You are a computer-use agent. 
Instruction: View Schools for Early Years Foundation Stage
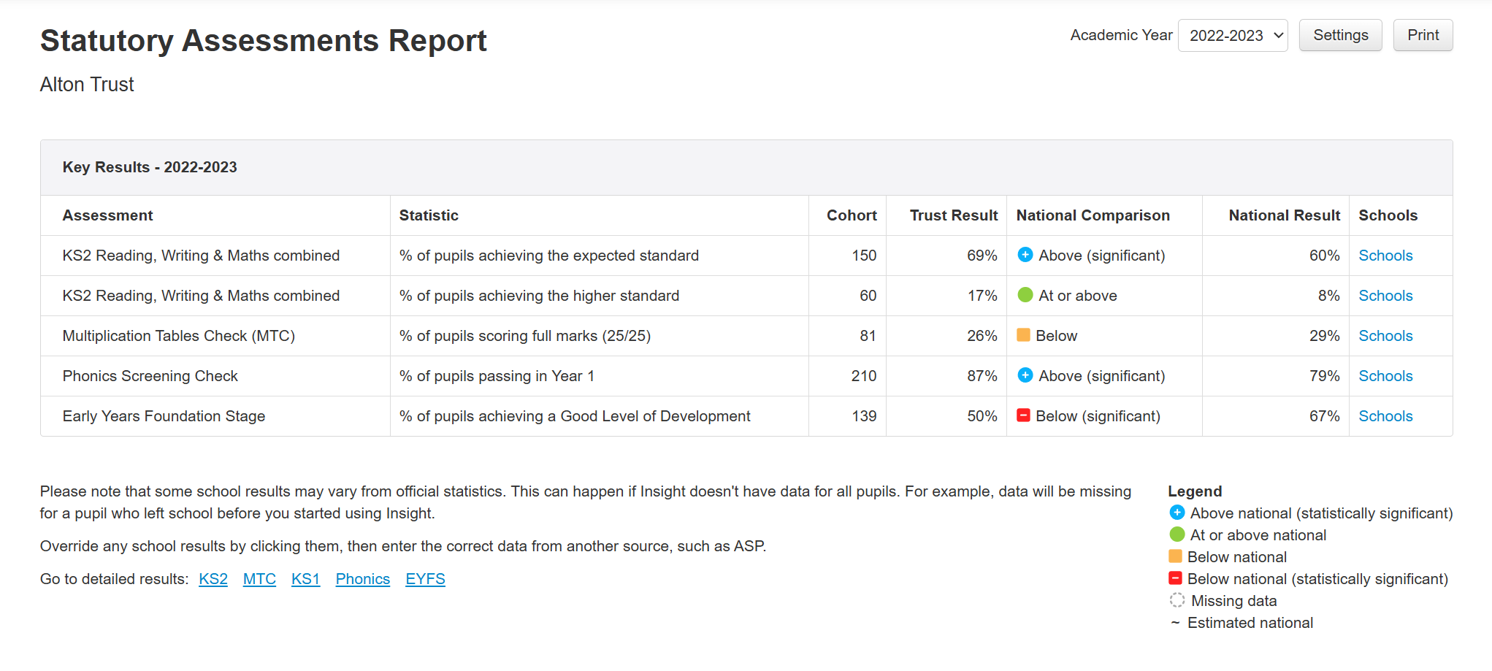pyautogui.click(x=1385, y=416)
